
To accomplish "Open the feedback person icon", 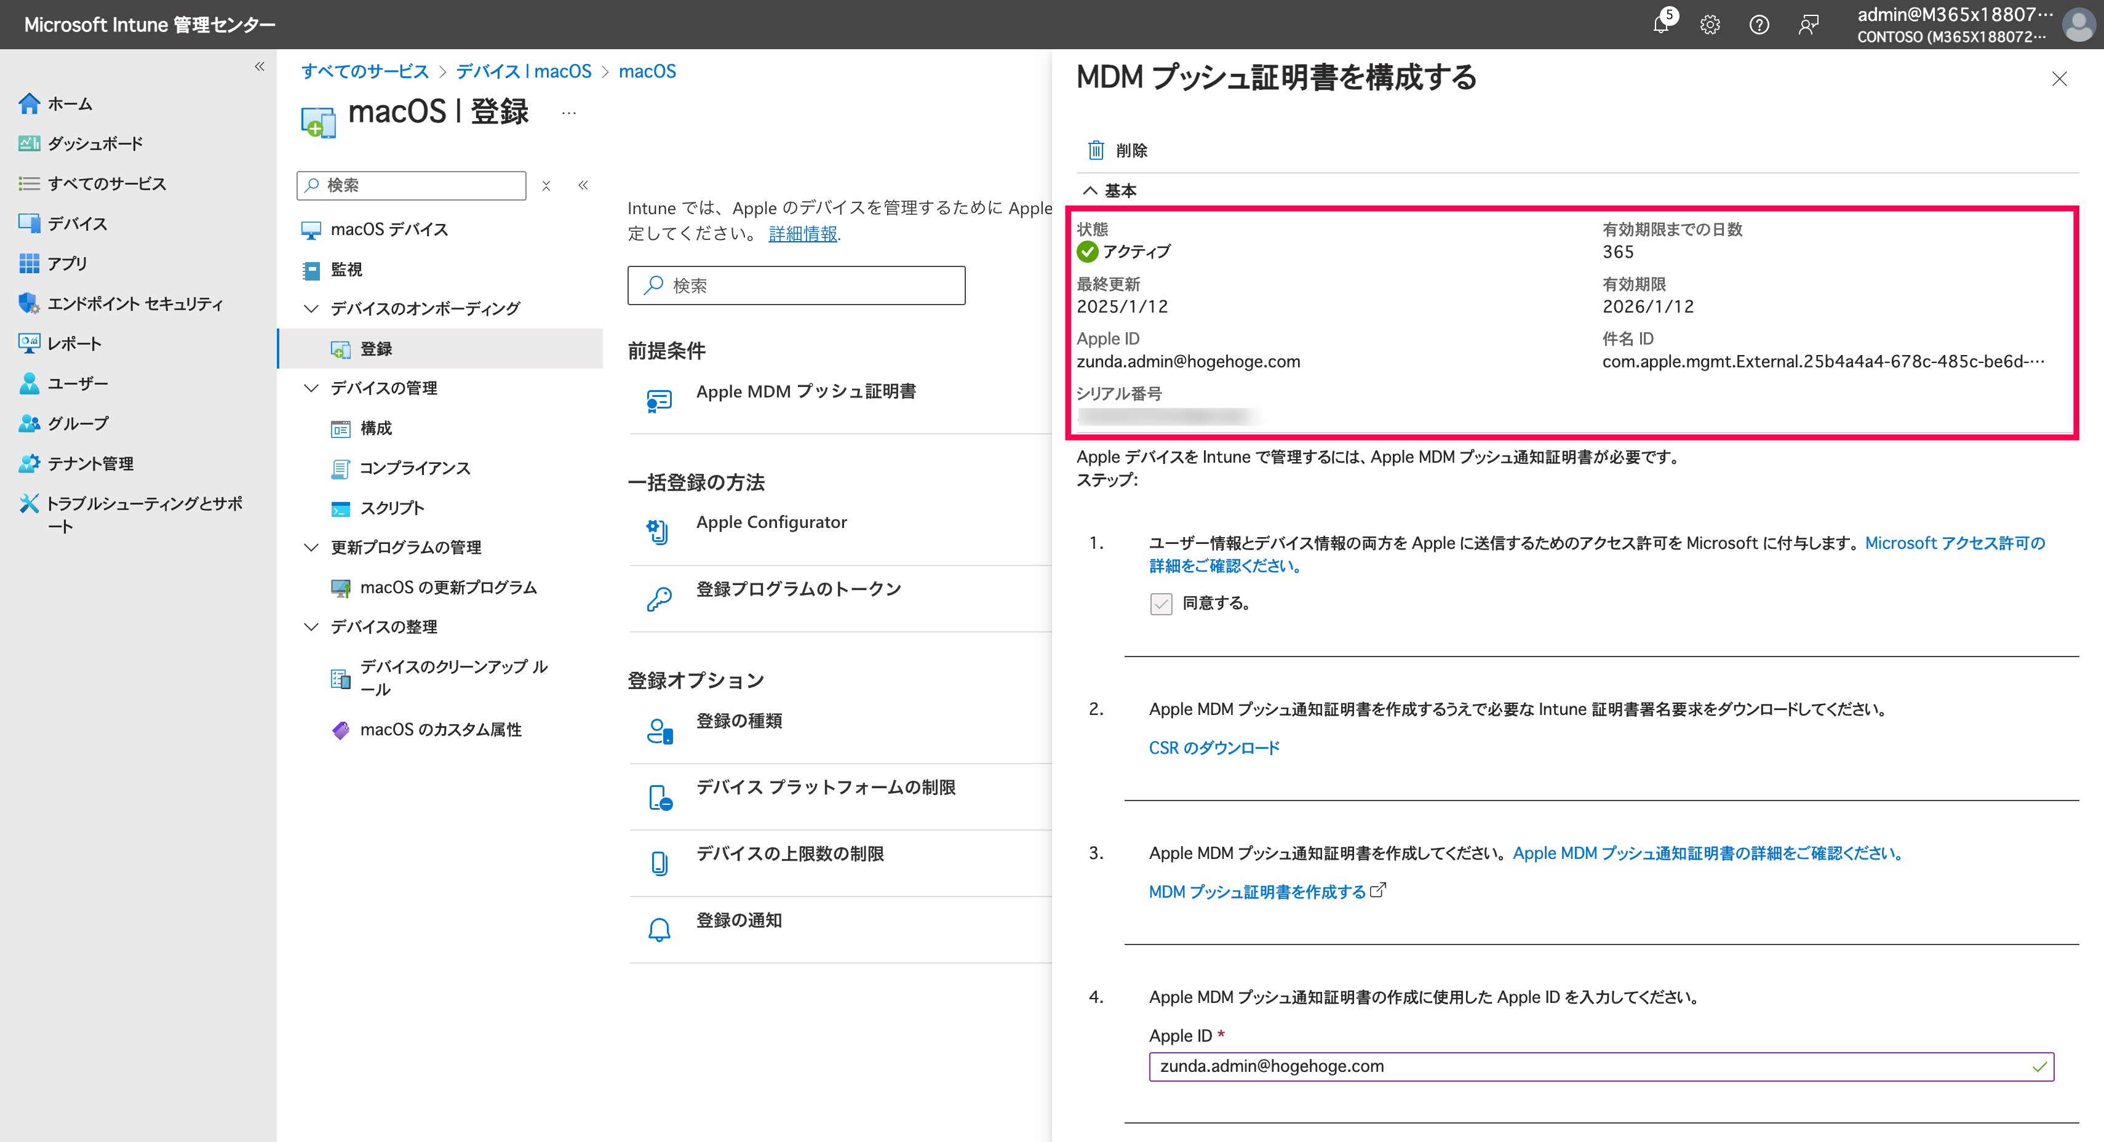I will (x=1808, y=25).
